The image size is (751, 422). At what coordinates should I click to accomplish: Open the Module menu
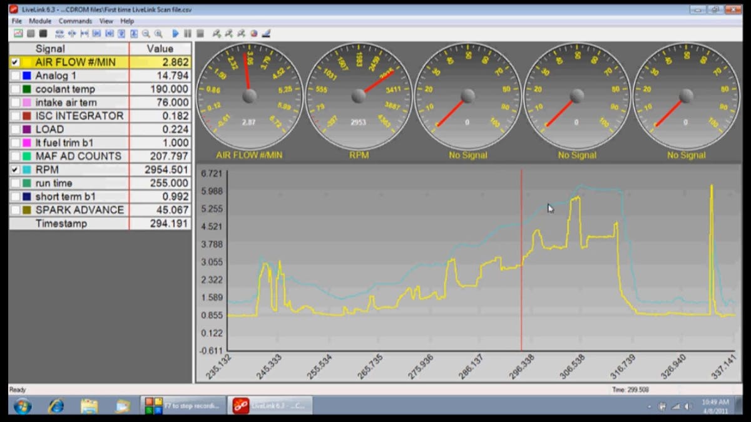40,21
